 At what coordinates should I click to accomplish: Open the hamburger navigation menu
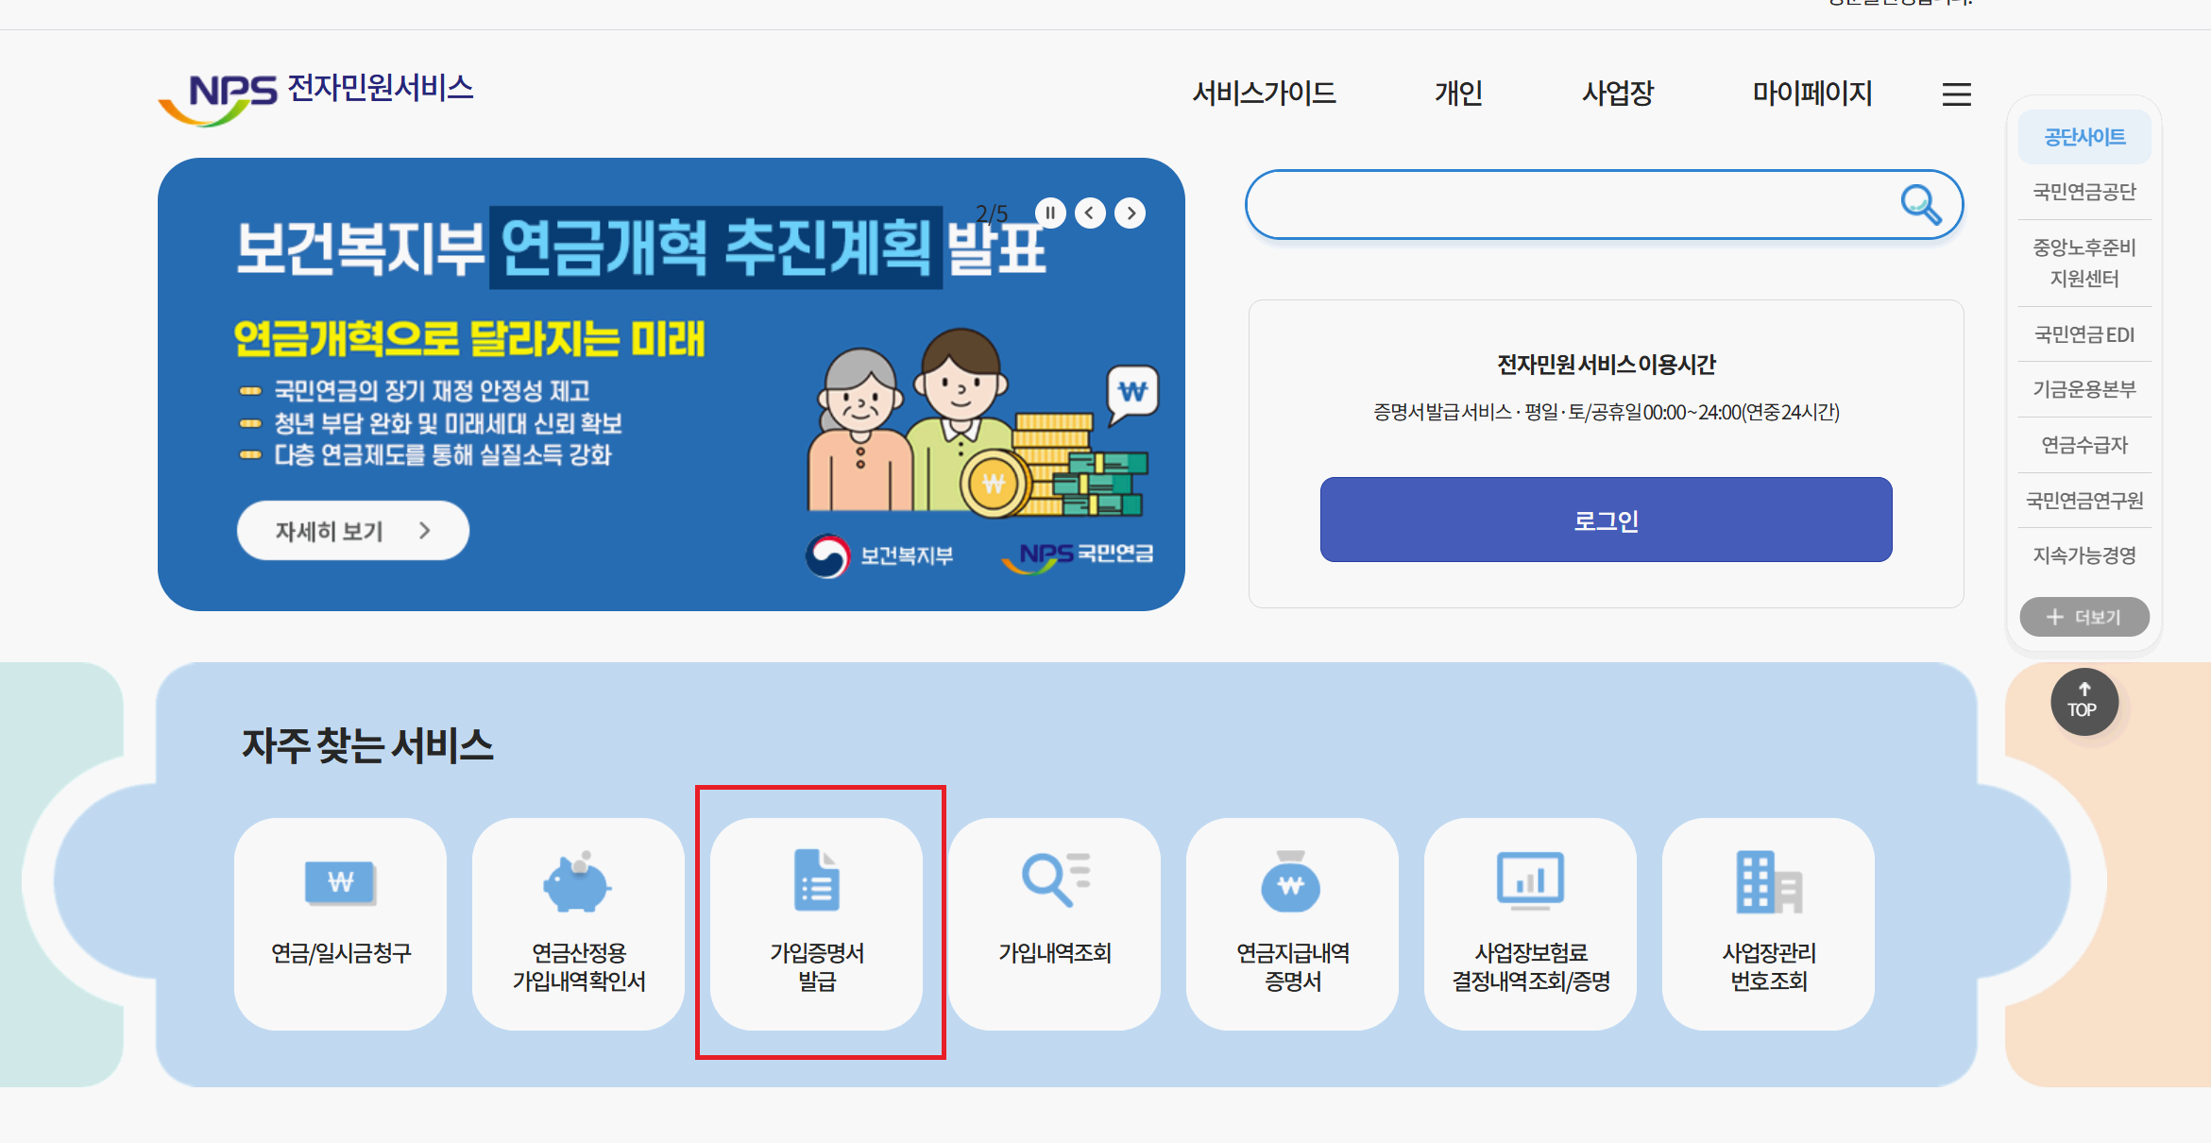tap(1956, 94)
